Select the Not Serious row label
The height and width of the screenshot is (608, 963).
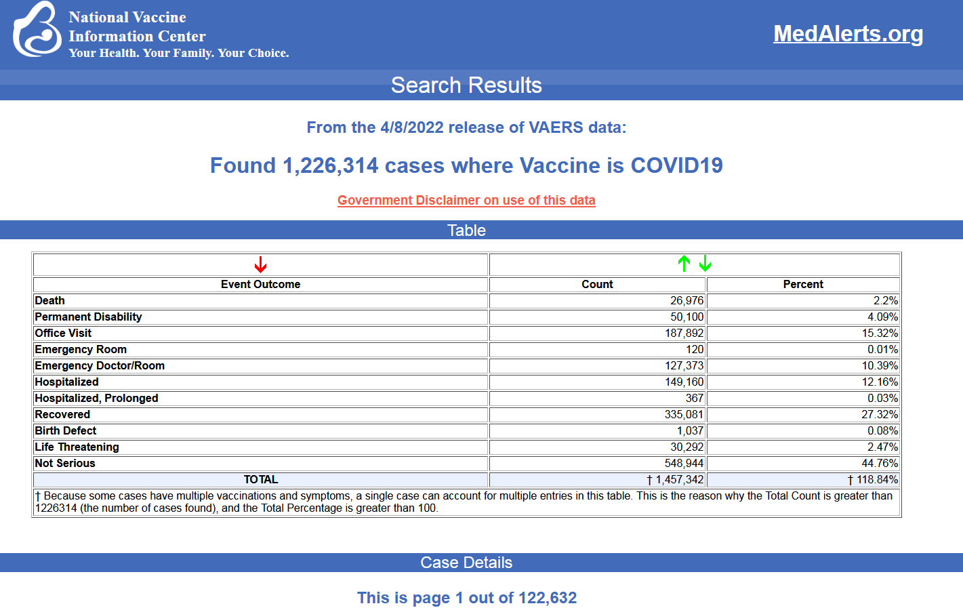[65, 463]
